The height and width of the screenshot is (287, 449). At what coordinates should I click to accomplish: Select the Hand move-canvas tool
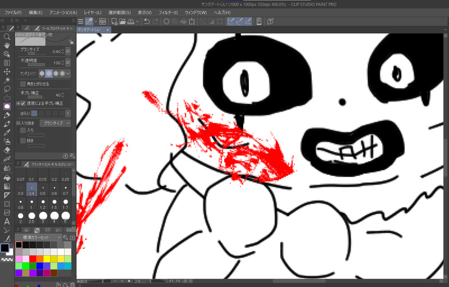pyautogui.click(x=7, y=45)
